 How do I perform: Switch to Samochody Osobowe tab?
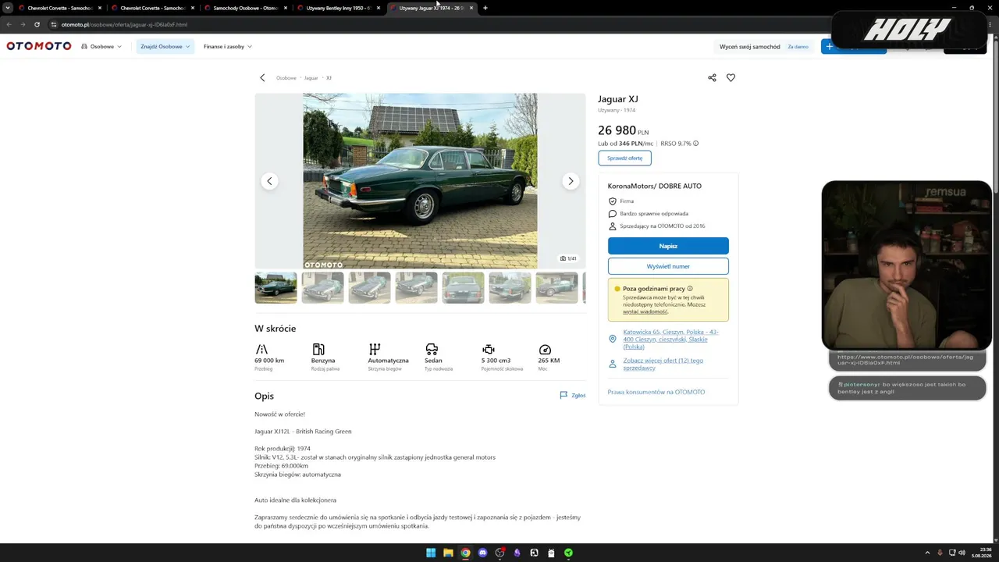(245, 8)
